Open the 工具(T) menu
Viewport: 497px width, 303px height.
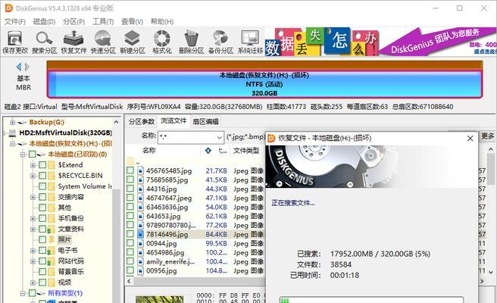point(103,21)
